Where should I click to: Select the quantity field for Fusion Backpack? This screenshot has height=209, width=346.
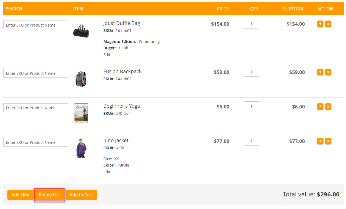coord(251,72)
